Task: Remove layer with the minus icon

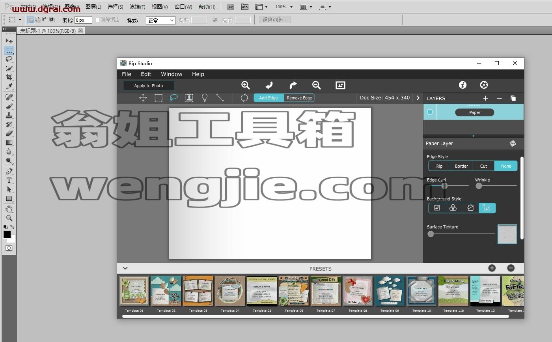Action: coord(499,98)
